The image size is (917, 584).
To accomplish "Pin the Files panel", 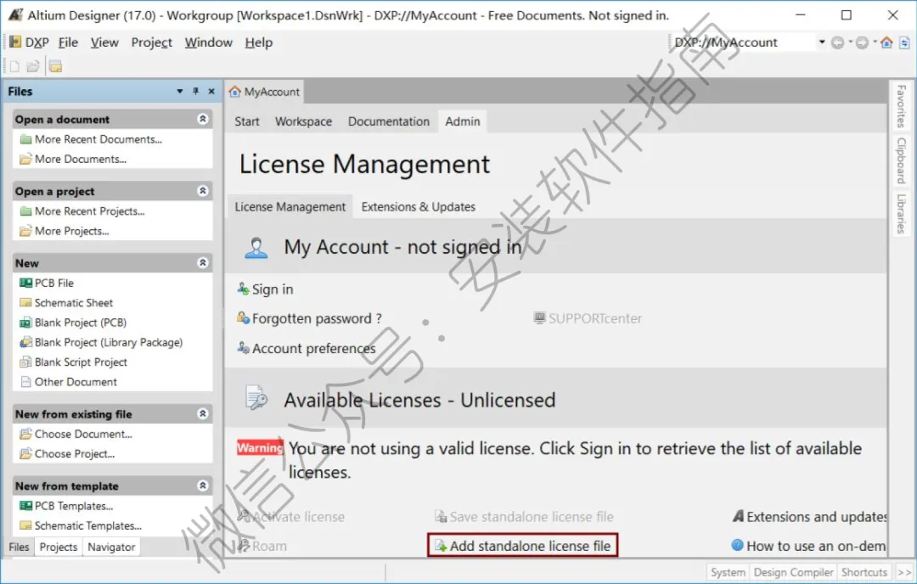I will [196, 91].
